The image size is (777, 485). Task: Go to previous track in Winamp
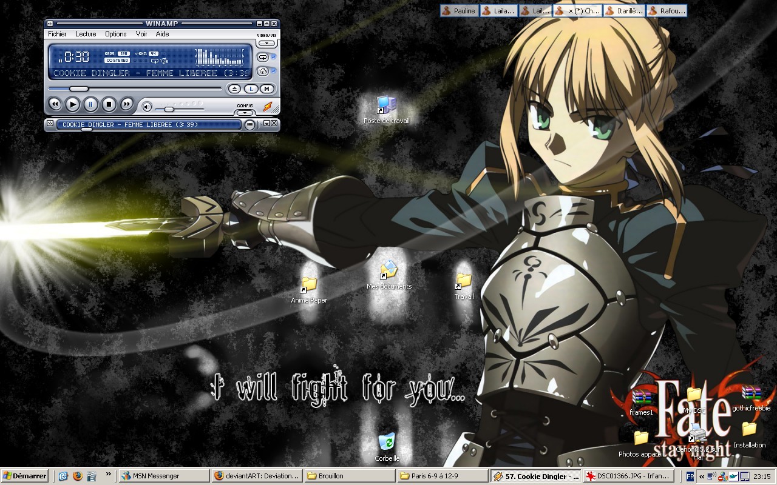(x=55, y=104)
